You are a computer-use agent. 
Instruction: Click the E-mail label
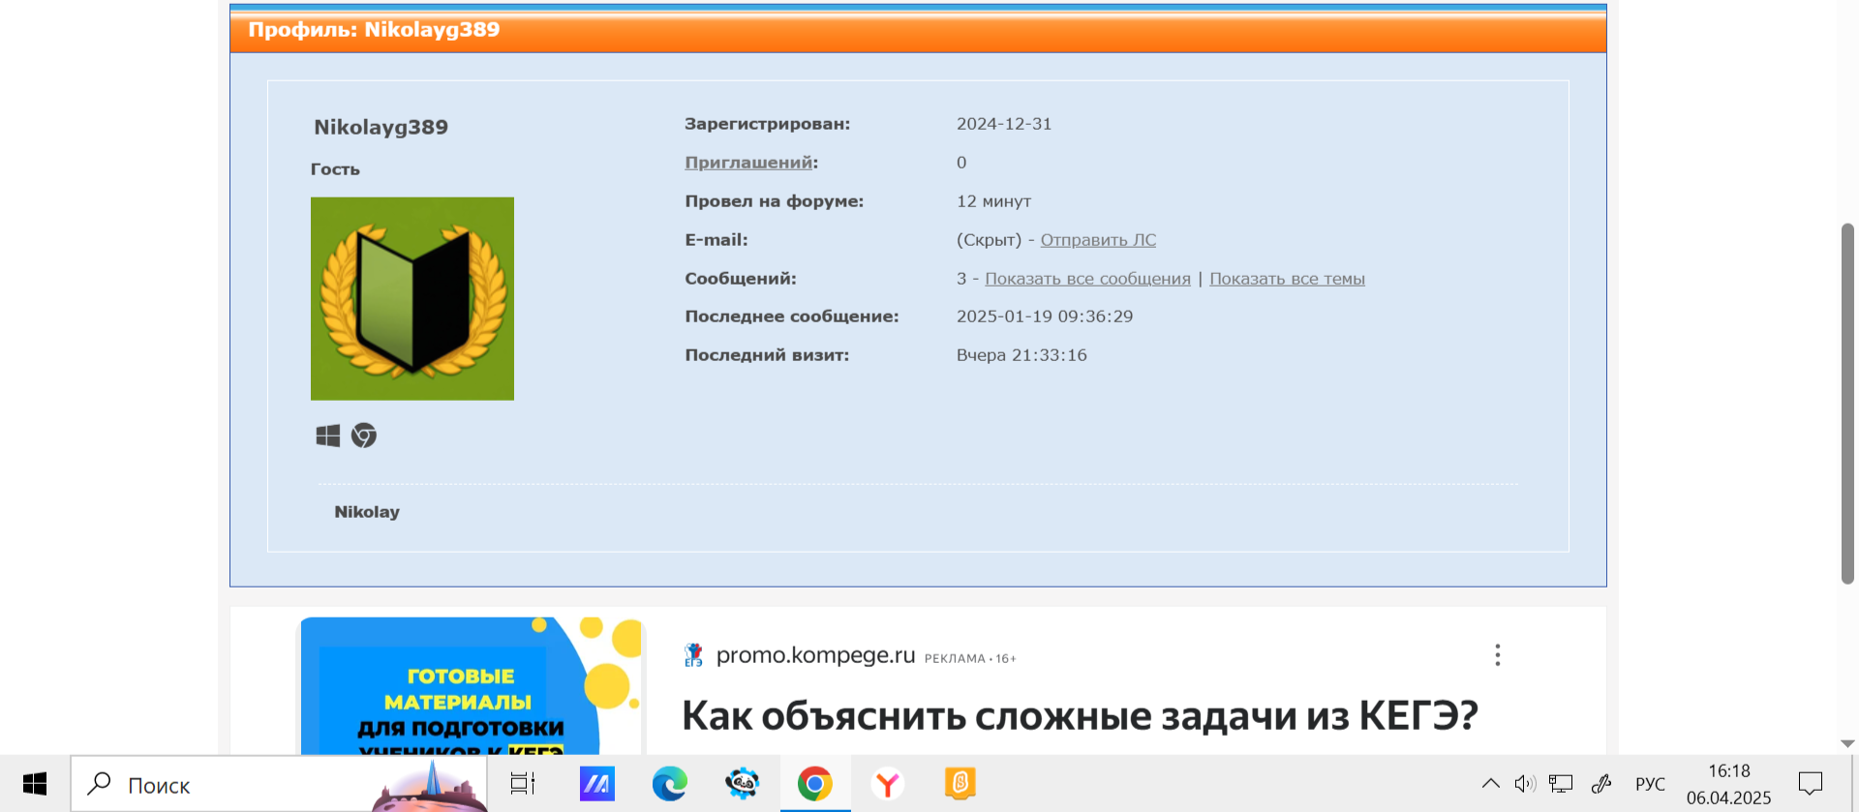(x=716, y=240)
